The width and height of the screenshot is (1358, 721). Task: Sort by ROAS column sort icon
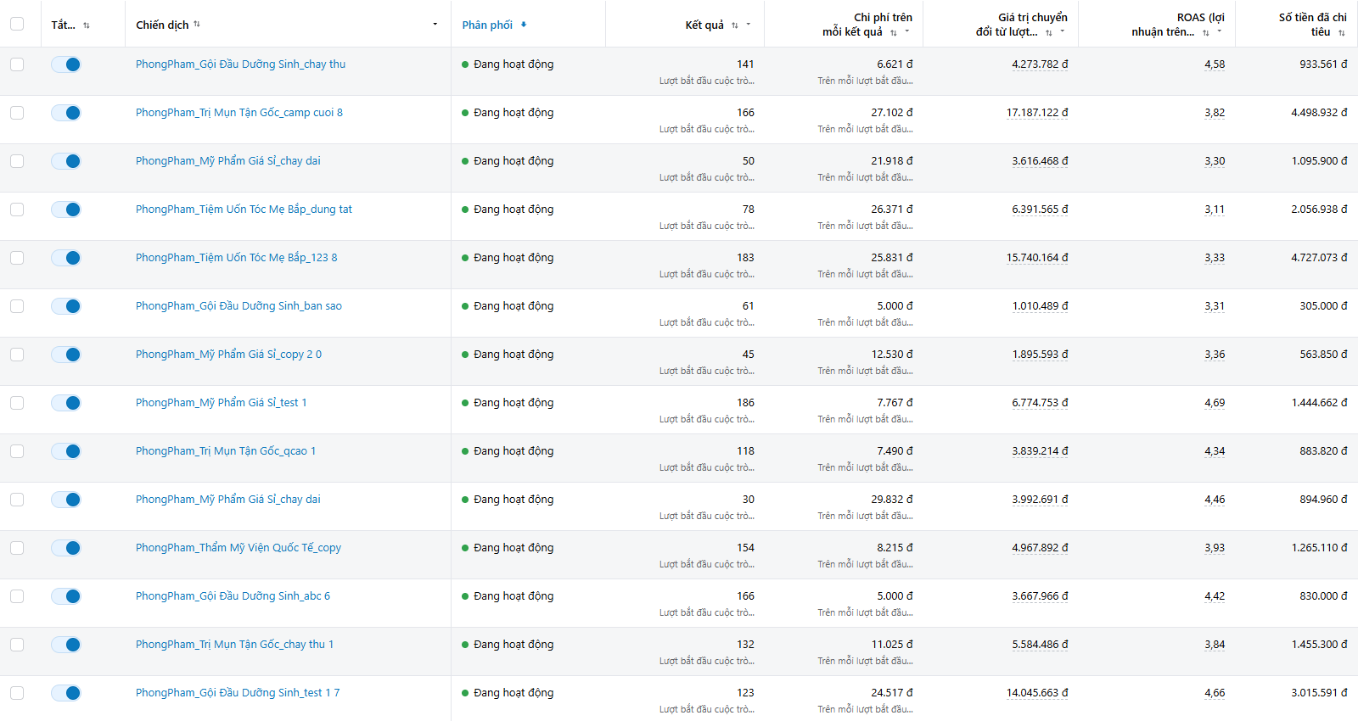1206,32
